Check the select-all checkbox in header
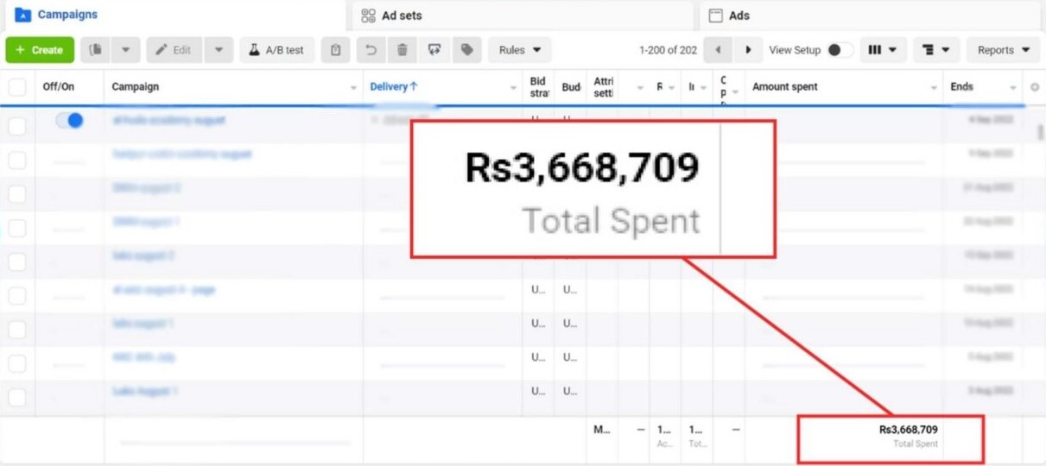Viewport: 1046px width, 466px height. [17, 87]
